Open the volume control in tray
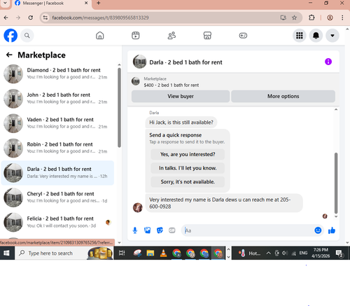The width and height of the screenshot is (350, 306). pos(284,253)
